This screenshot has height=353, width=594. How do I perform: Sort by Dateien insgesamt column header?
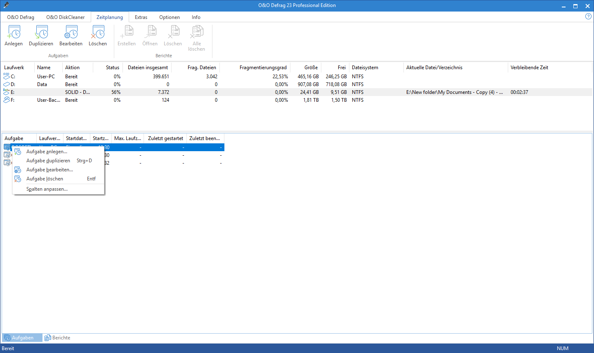tap(148, 68)
